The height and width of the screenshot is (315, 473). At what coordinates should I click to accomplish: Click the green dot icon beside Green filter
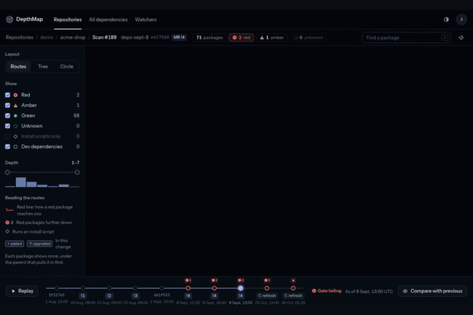click(x=15, y=116)
